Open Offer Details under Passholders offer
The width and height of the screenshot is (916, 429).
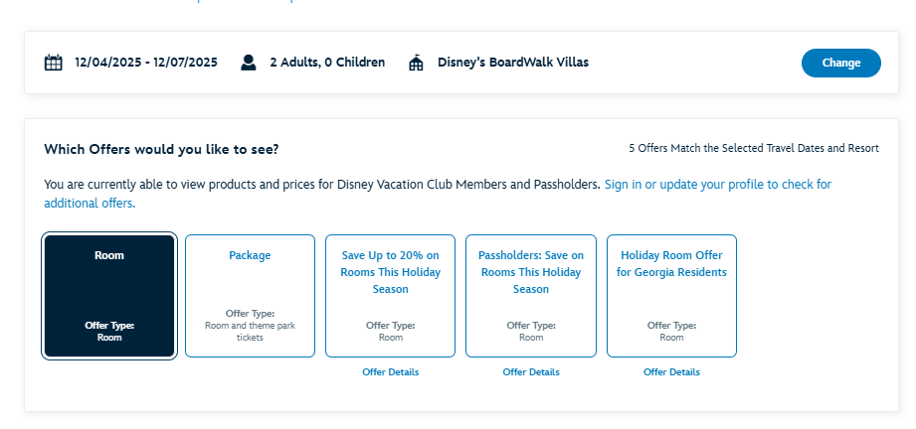pyautogui.click(x=531, y=371)
